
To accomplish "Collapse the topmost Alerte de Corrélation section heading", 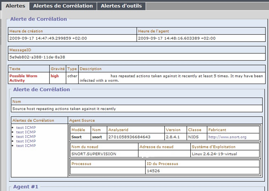I will 38,19.
